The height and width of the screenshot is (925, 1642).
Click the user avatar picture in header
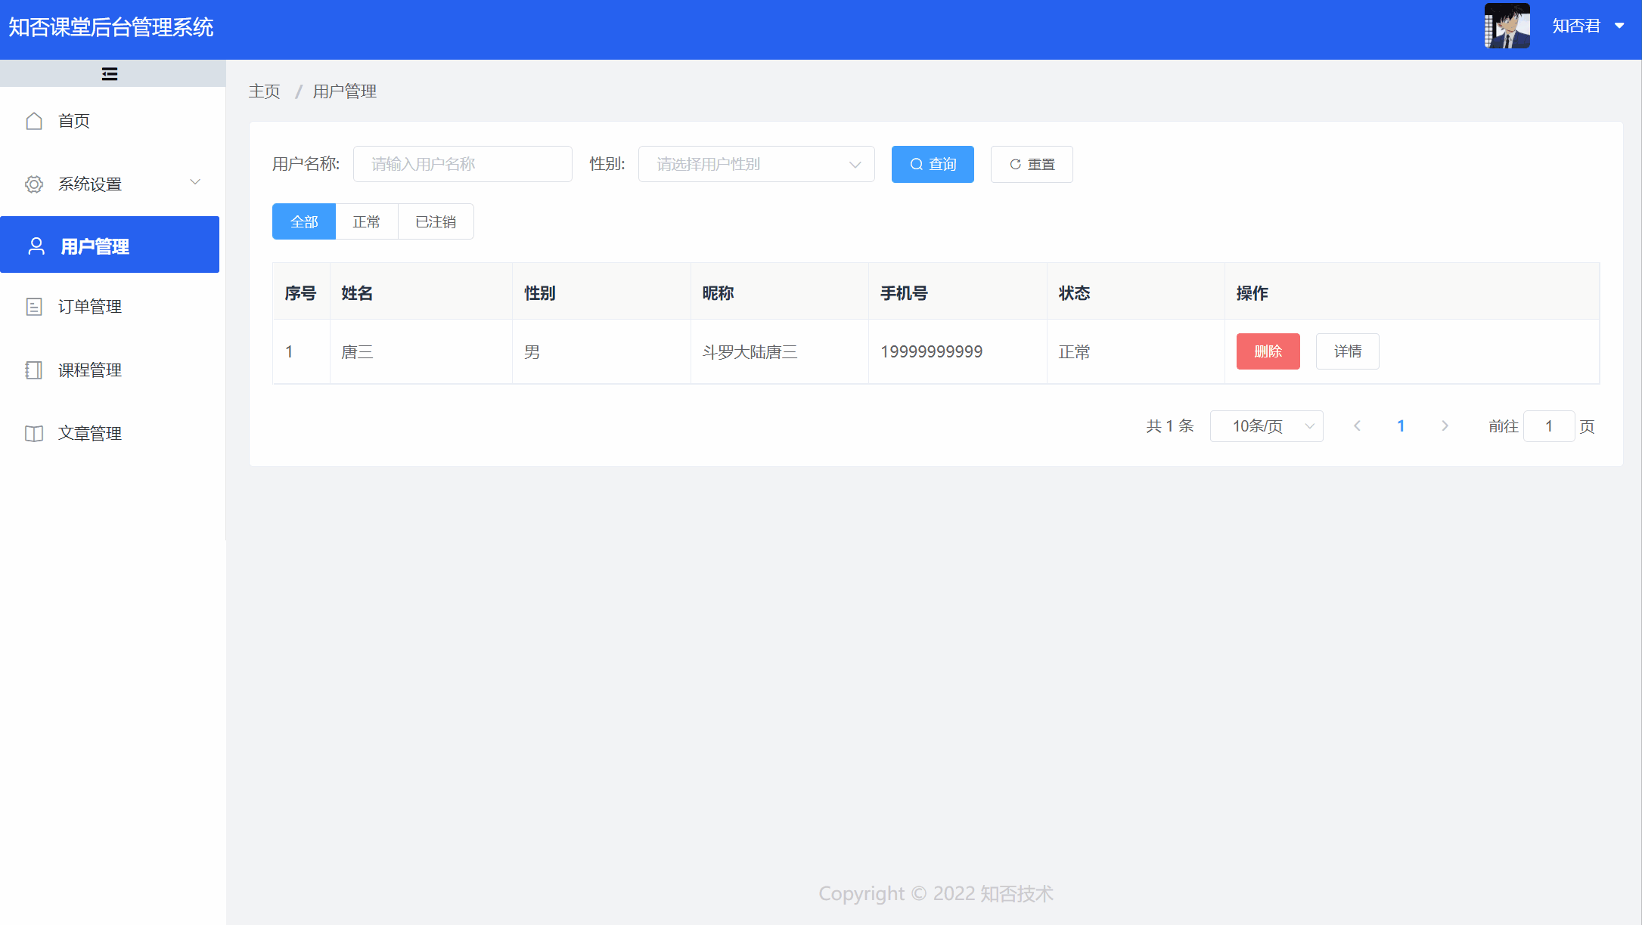pos(1507,26)
